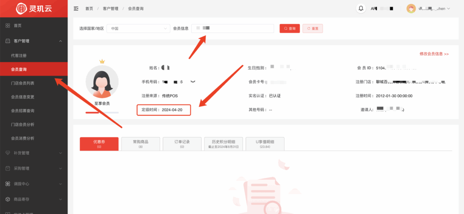Click the member avatar picture
Image resolution: width=464 pixels, height=214 pixels.
point(102,82)
